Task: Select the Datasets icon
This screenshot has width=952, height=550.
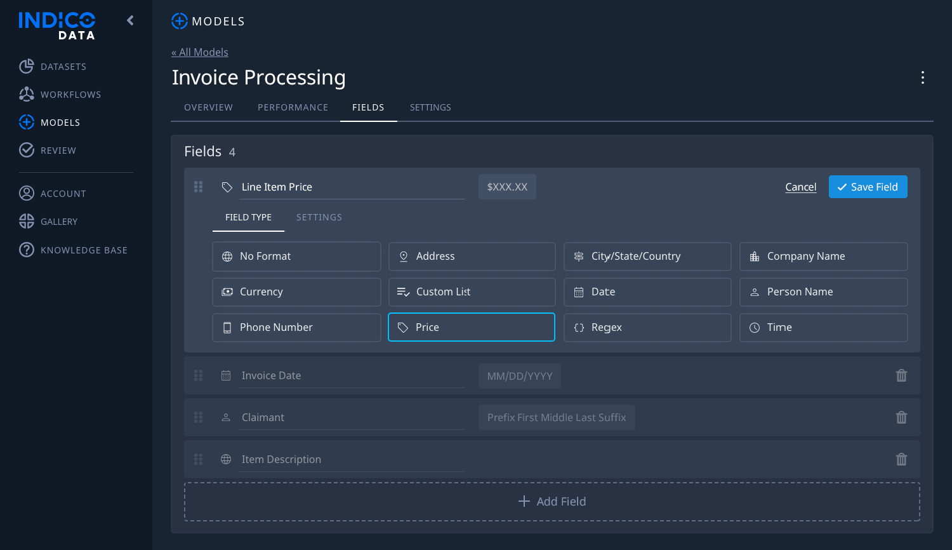Action: click(27, 66)
